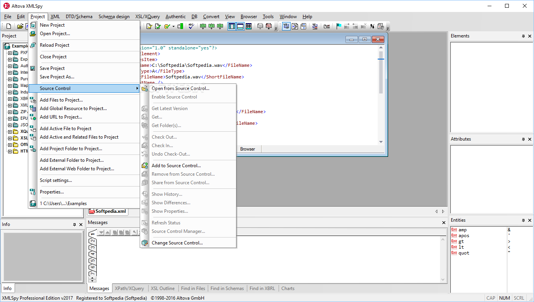Screen dimensions: 534x302
Task: Click the Open from Source Control folder icon
Action: click(x=145, y=88)
